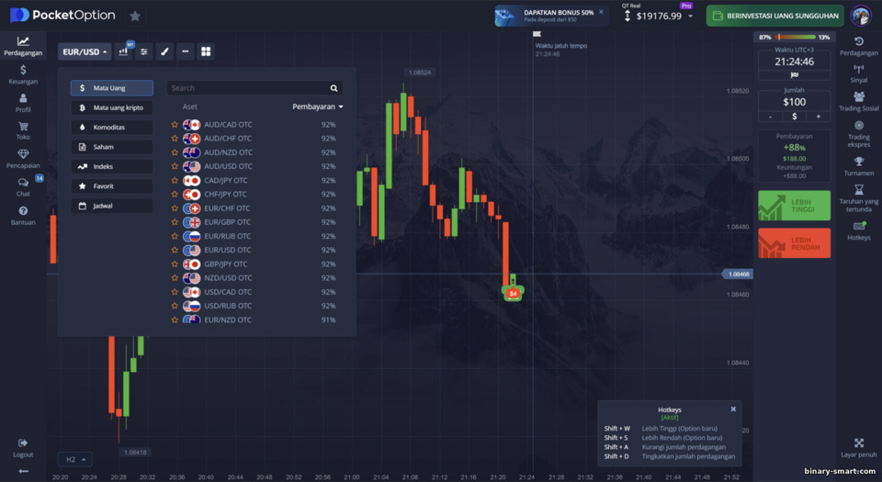The height and width of the screenshot is (482, 882).
Task: Increase trade amount with plus button
Action: pyautogui.click(x=818, y=117)
